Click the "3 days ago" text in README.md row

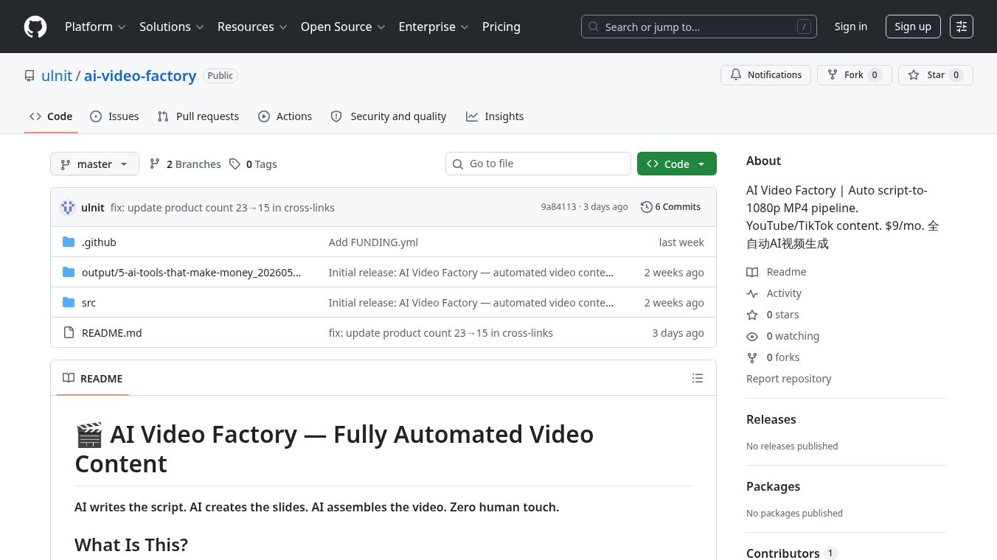[678, 333]
